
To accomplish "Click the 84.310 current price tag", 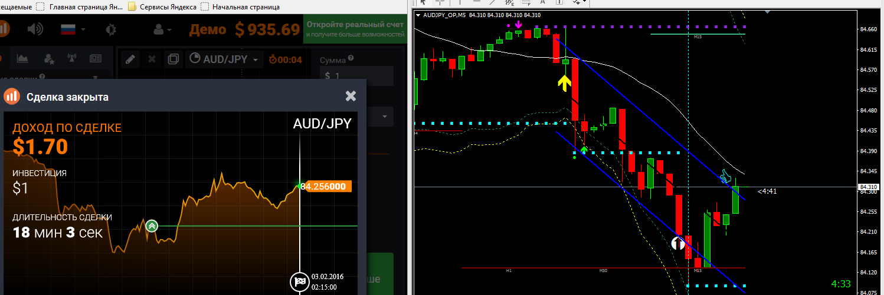I will point(867,187).
